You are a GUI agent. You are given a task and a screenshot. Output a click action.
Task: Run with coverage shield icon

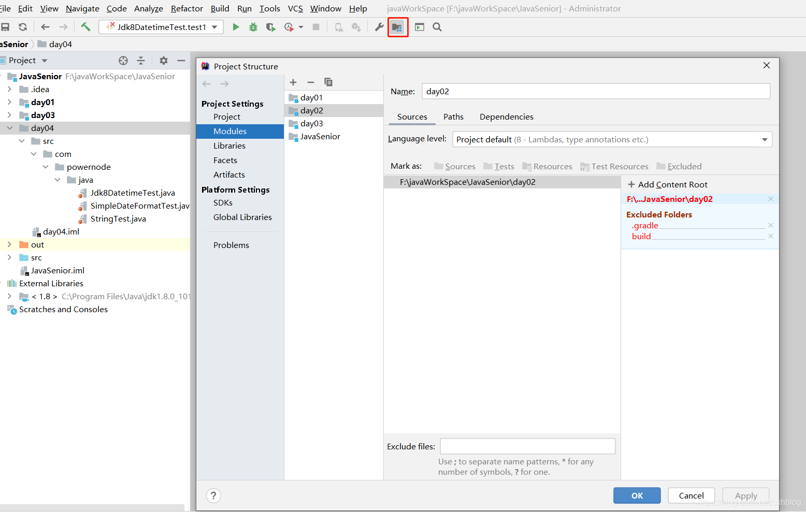pyautogui.click(x=271, y=27)
